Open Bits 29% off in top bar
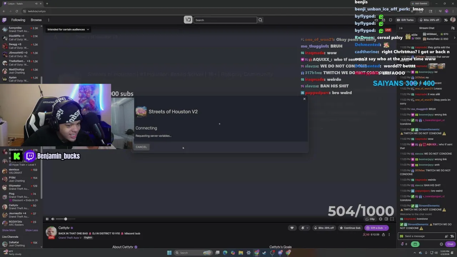 coord(429,20)
